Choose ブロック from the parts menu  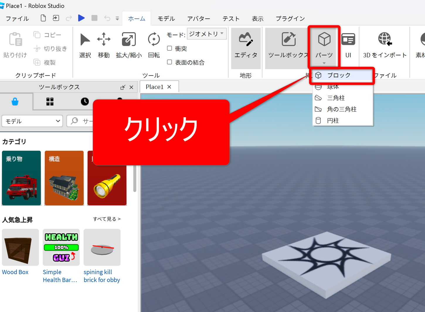339,75
